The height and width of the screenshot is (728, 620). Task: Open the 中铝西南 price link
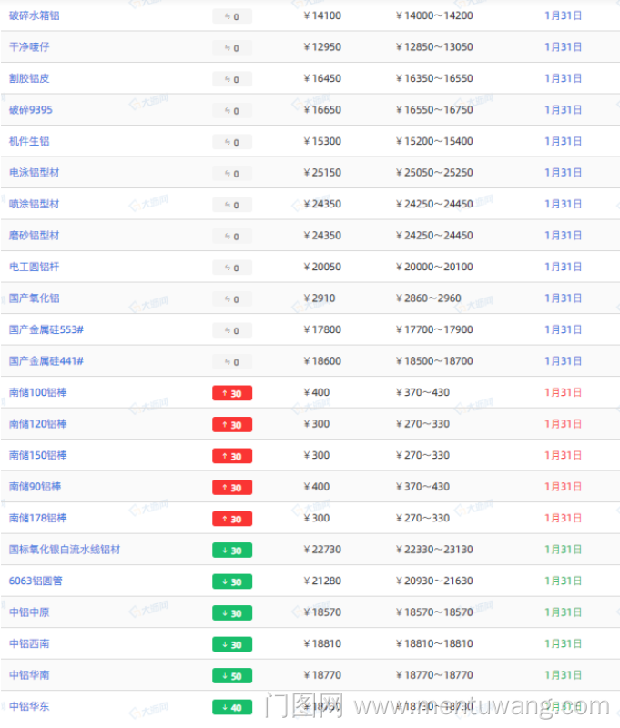[29, 643]
